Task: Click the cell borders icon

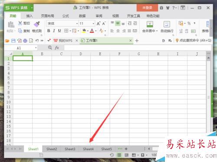Action: tap(66, 31)
